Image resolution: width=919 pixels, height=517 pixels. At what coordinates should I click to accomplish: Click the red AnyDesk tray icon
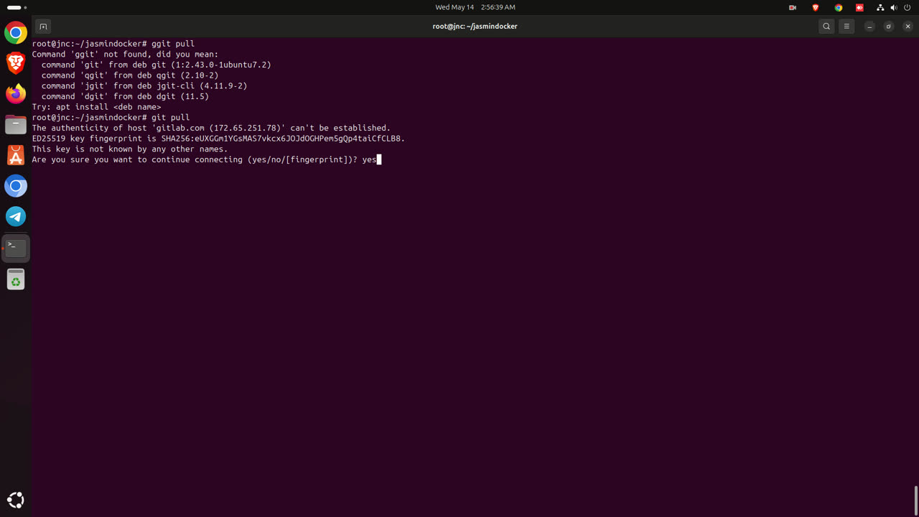(x=859, y=7)
